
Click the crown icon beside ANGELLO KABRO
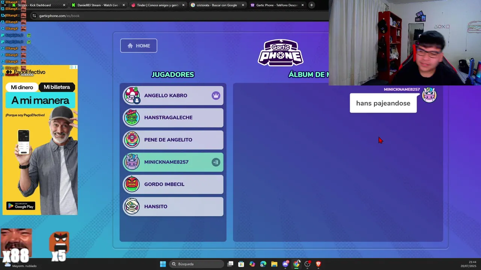point(216,96)
